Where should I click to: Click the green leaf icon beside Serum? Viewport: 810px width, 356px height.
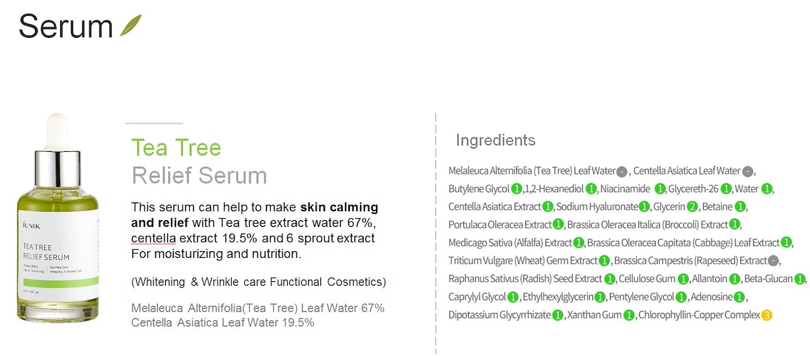(x=130, y=25)
